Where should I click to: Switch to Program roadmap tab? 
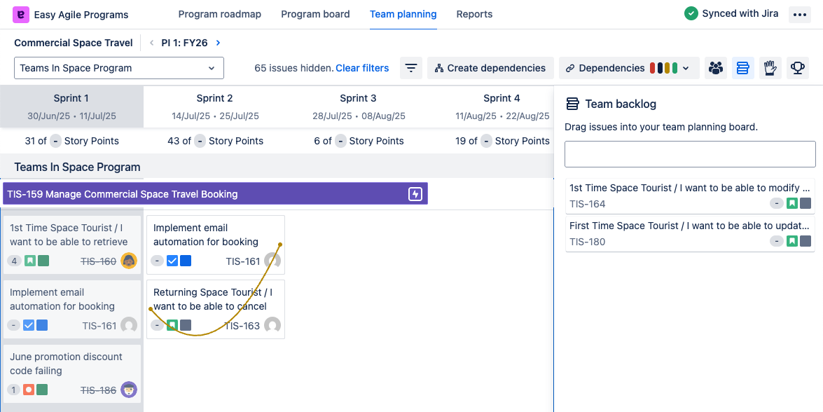click(219, 14)
